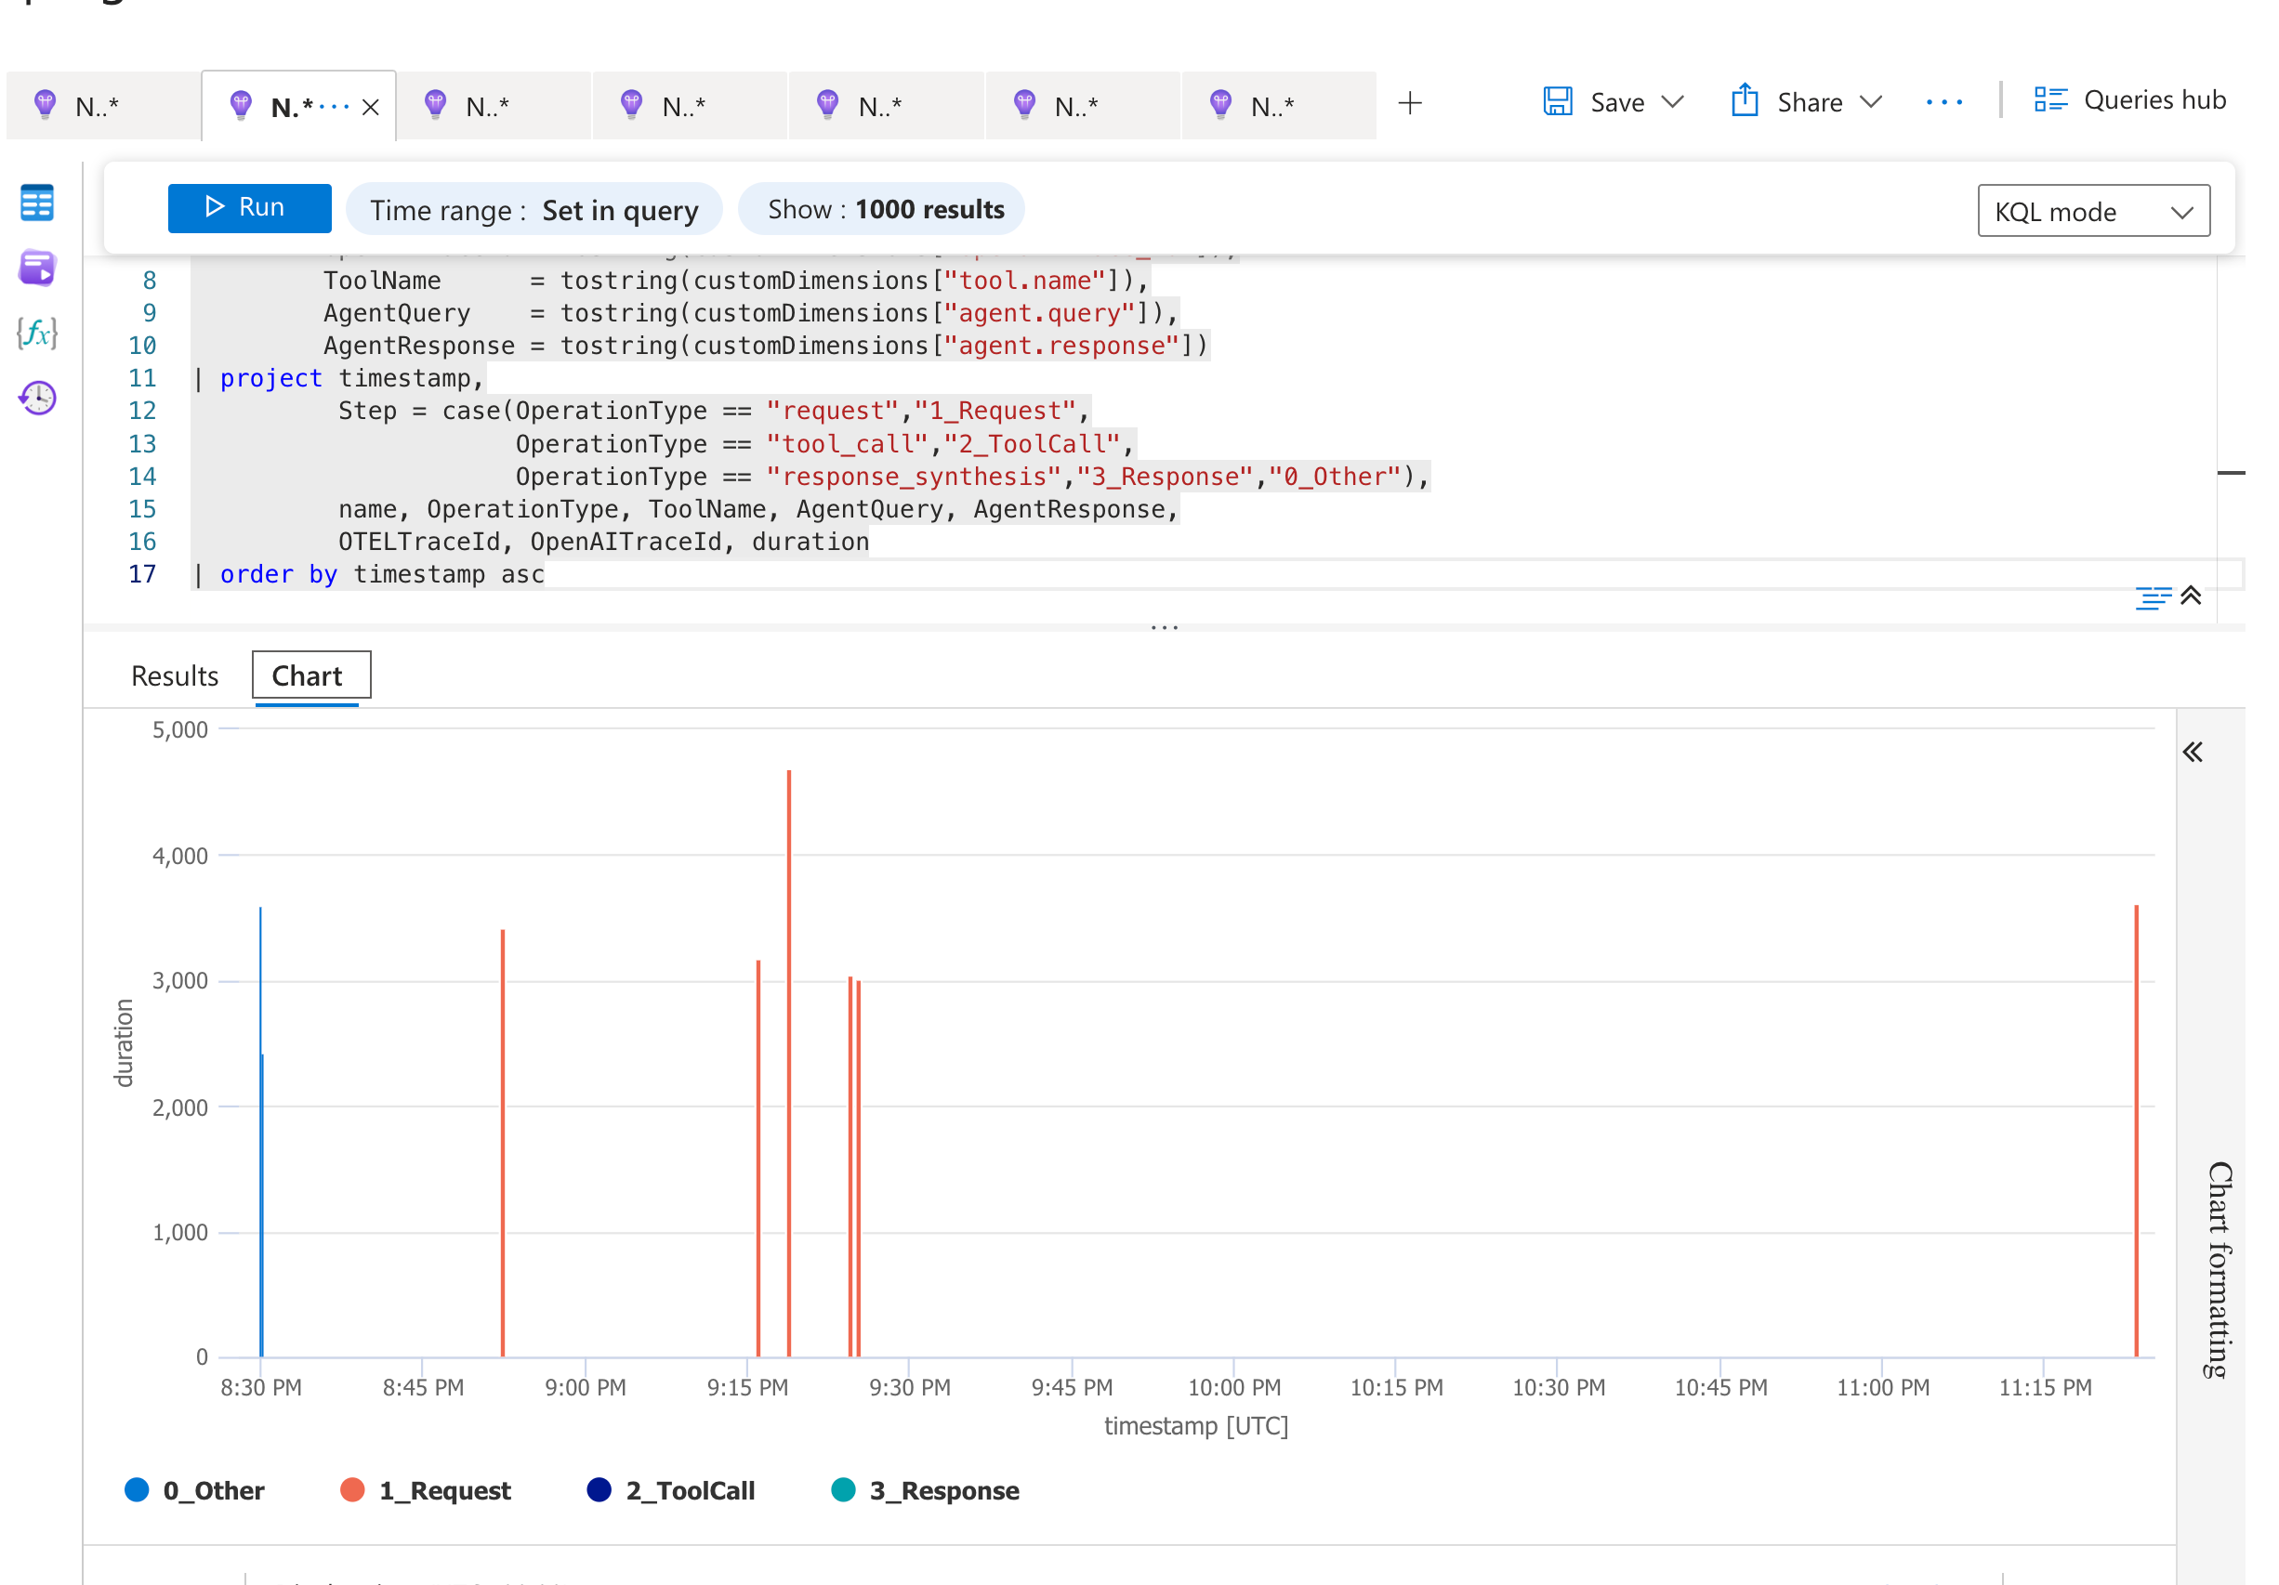Open the Time range selector

pos(534,209)
